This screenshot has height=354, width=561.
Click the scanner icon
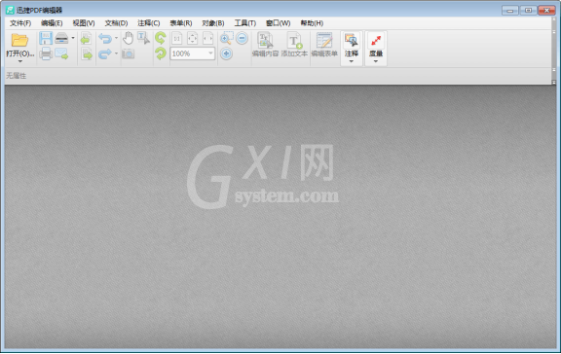[x=61, y=38]
